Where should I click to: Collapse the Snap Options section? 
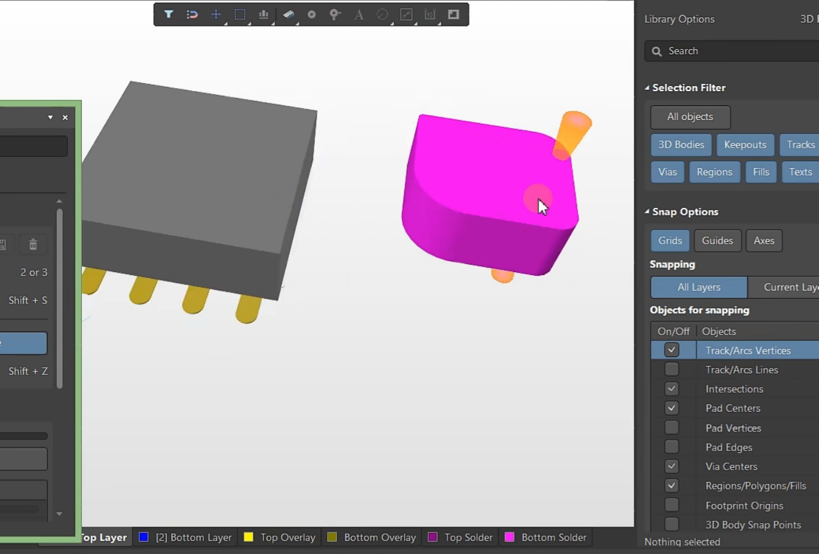(x=646, y=211)
